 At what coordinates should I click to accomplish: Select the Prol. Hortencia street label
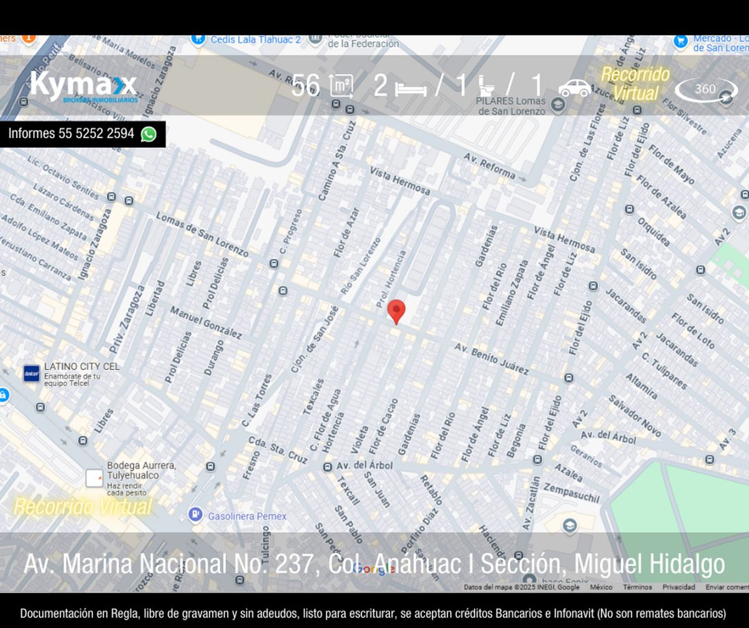tap(391, 279)
